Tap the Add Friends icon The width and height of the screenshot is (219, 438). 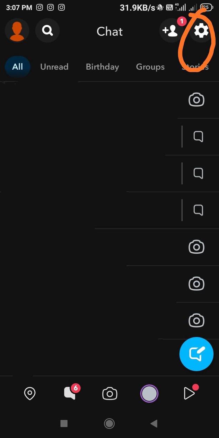tap(170, 31)
